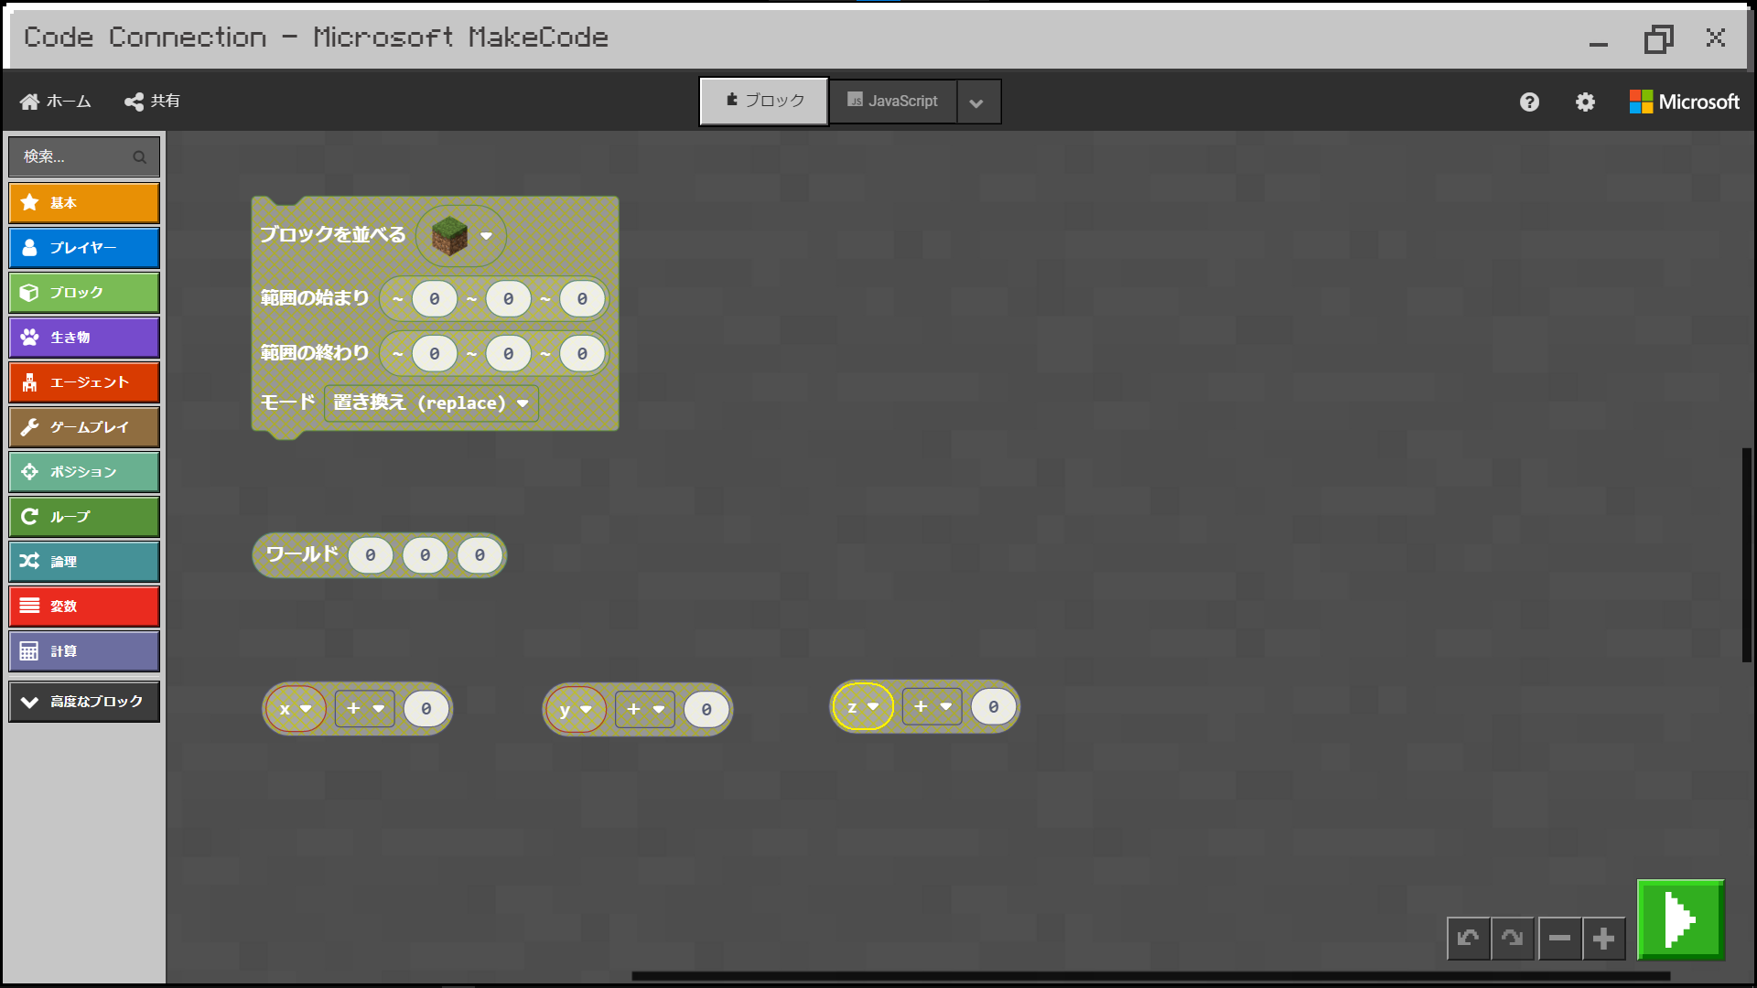Image resolution: width=1757 pixels, height=988 pixels.
Task: Select the ブロックを並べる block label
Action: coord(333,235)
